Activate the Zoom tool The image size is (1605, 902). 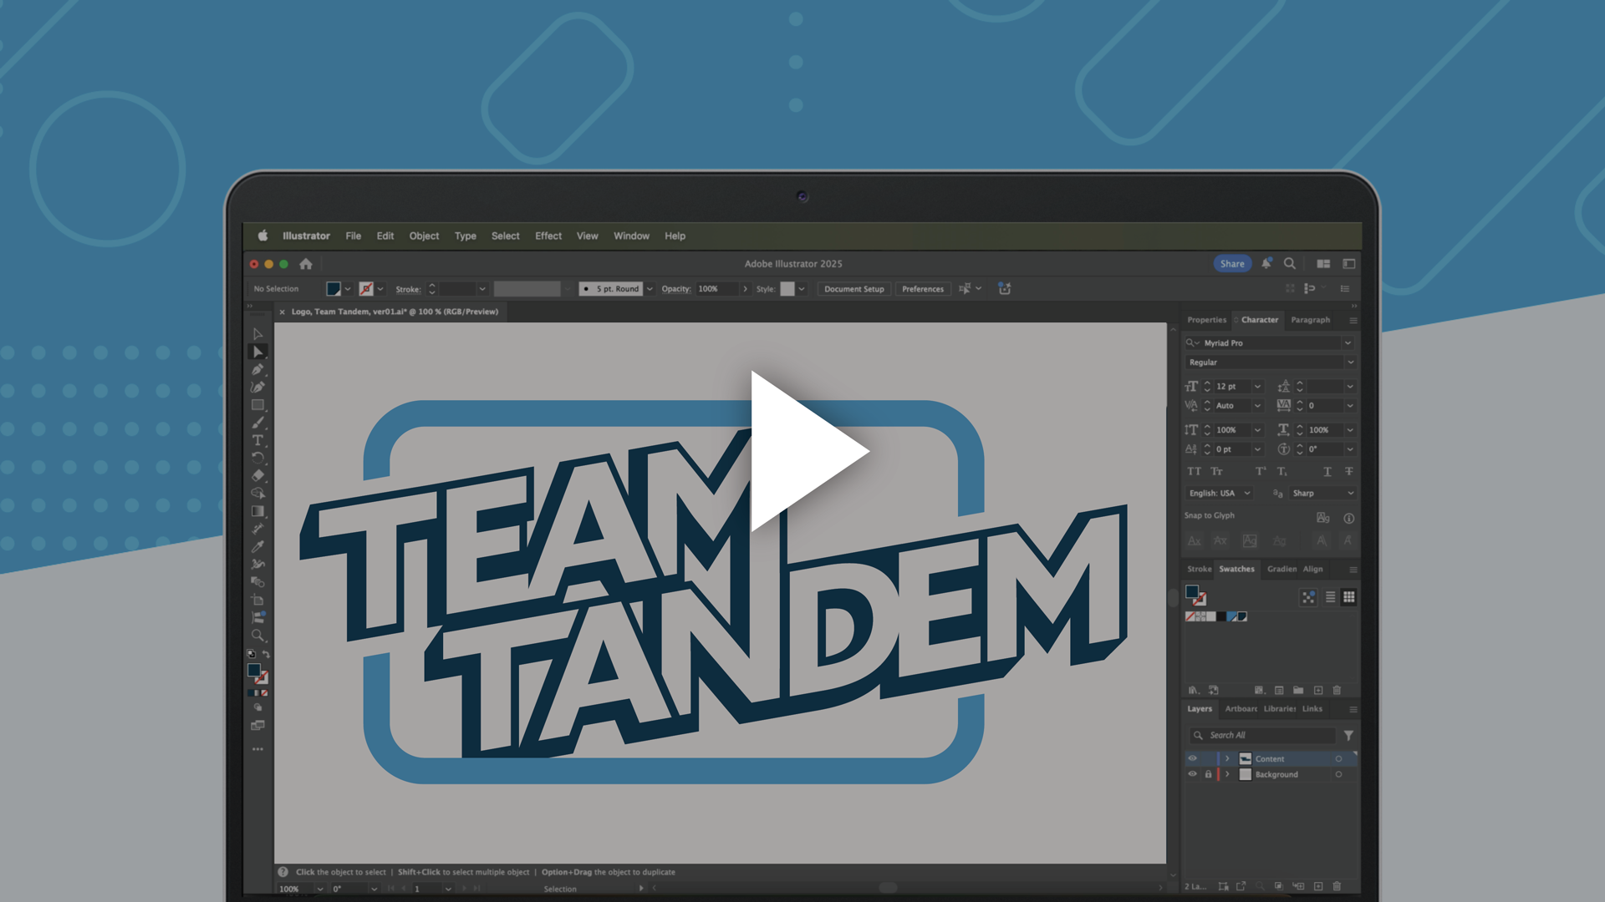pos(257,636)
